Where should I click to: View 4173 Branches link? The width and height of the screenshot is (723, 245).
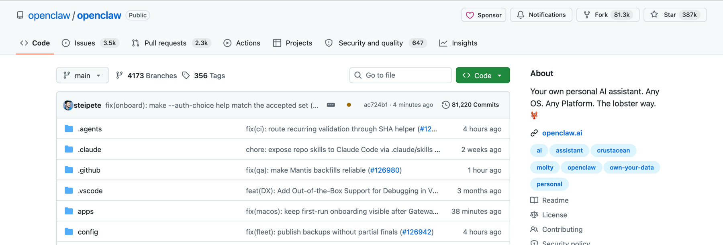(x=147, y=76)
